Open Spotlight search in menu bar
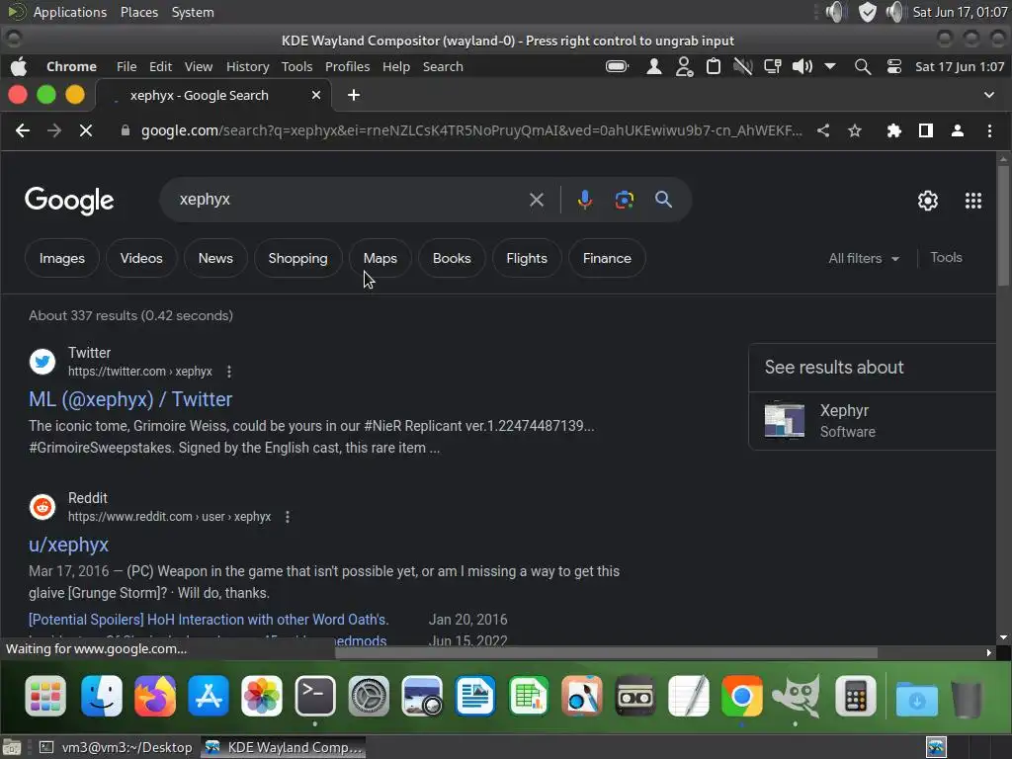This screenshot has height=759, width=1012. [862, 67]
